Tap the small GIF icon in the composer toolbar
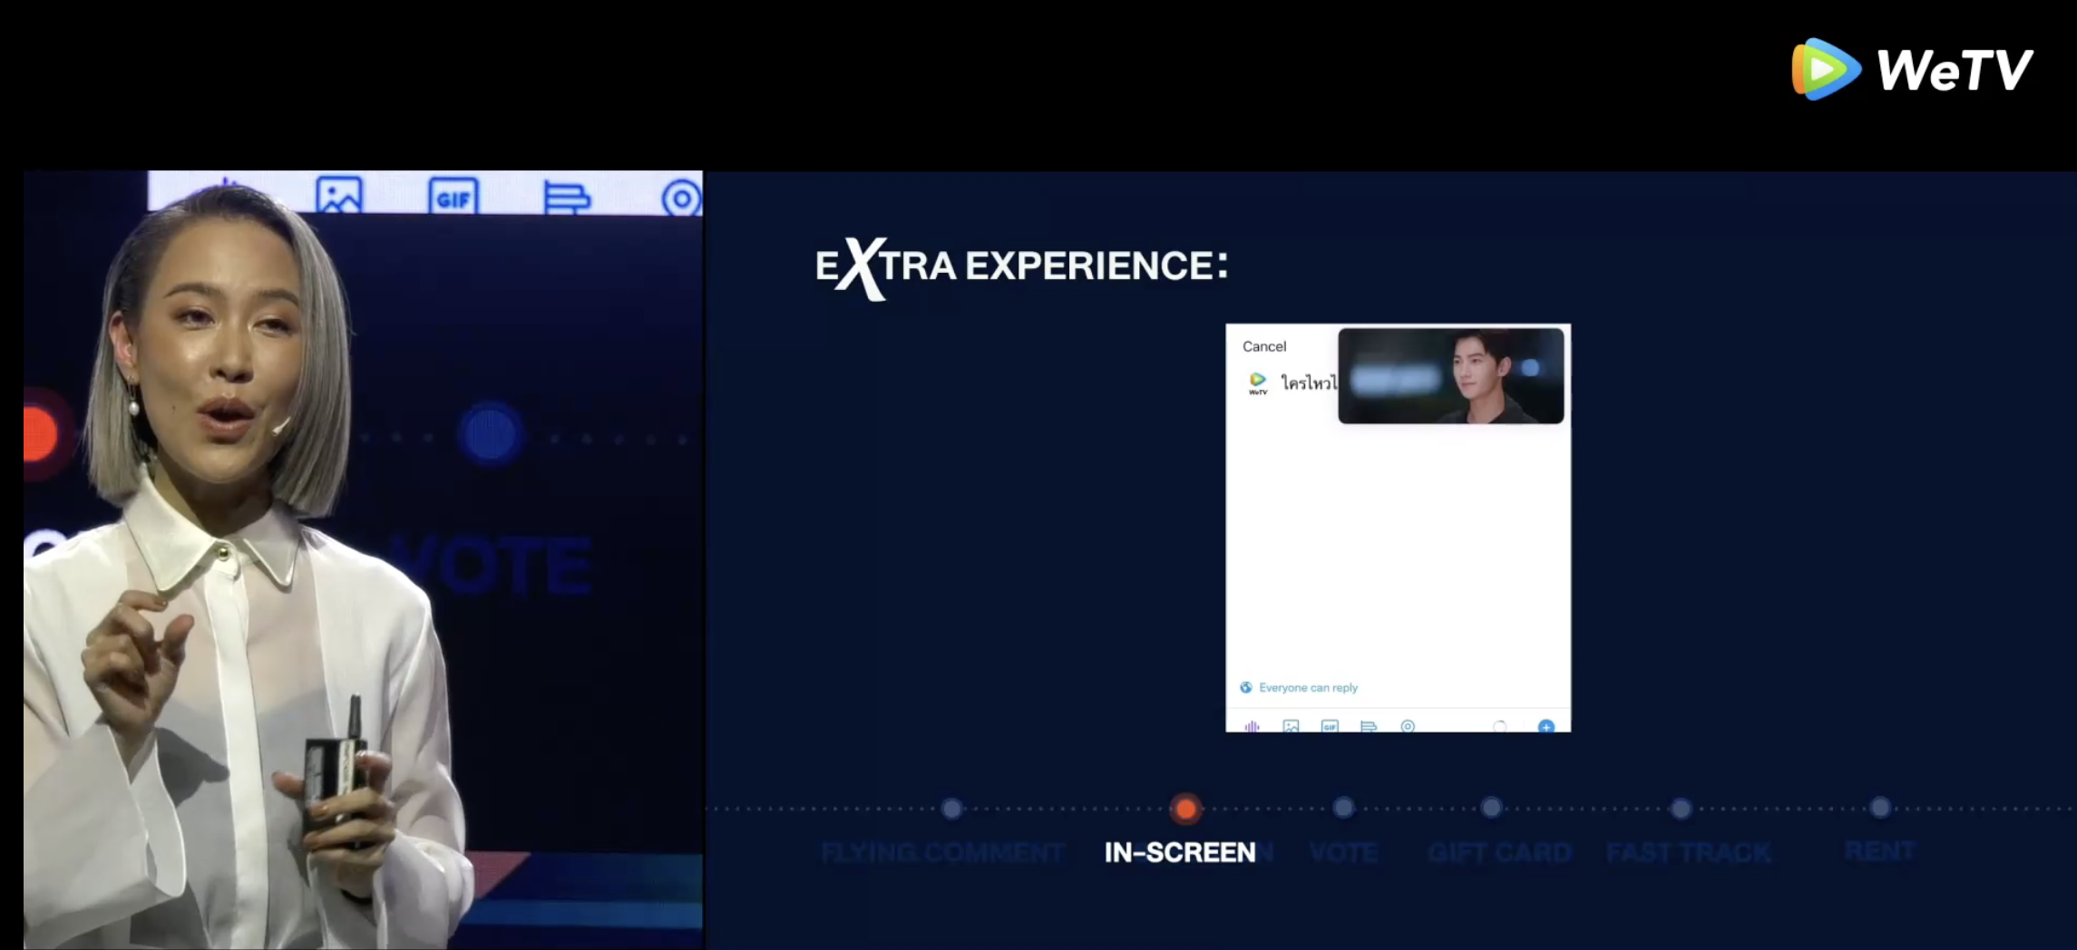Screen dimensions: 2077x950 click(x=1330, y=726)
